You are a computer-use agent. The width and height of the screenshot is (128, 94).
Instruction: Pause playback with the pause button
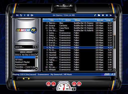(x=53, y=84)
